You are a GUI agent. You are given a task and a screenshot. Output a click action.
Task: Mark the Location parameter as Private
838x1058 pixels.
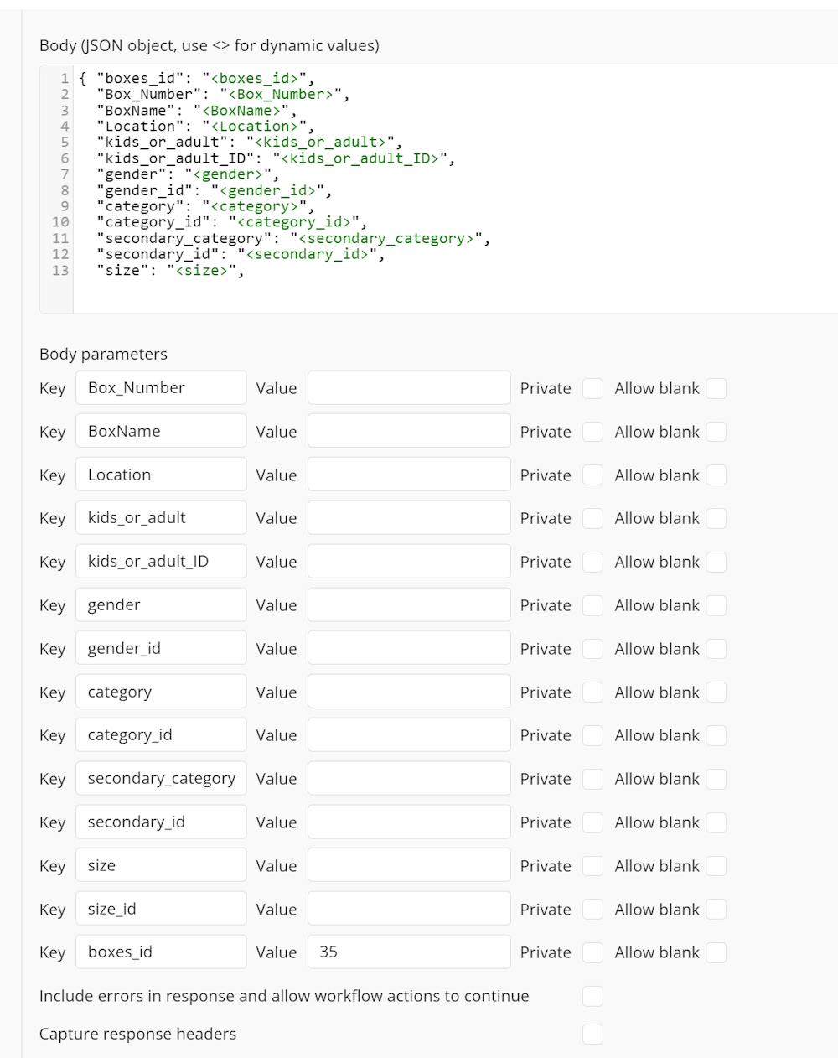tap(592, 475)
